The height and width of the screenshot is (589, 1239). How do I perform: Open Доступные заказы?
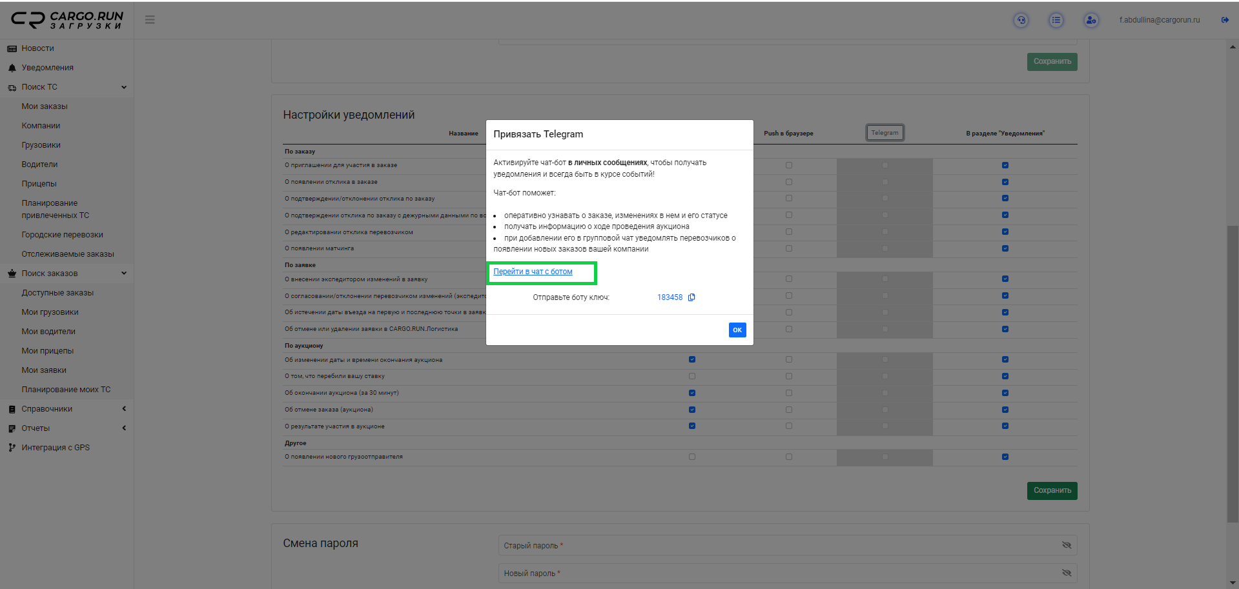click(57, 293)
